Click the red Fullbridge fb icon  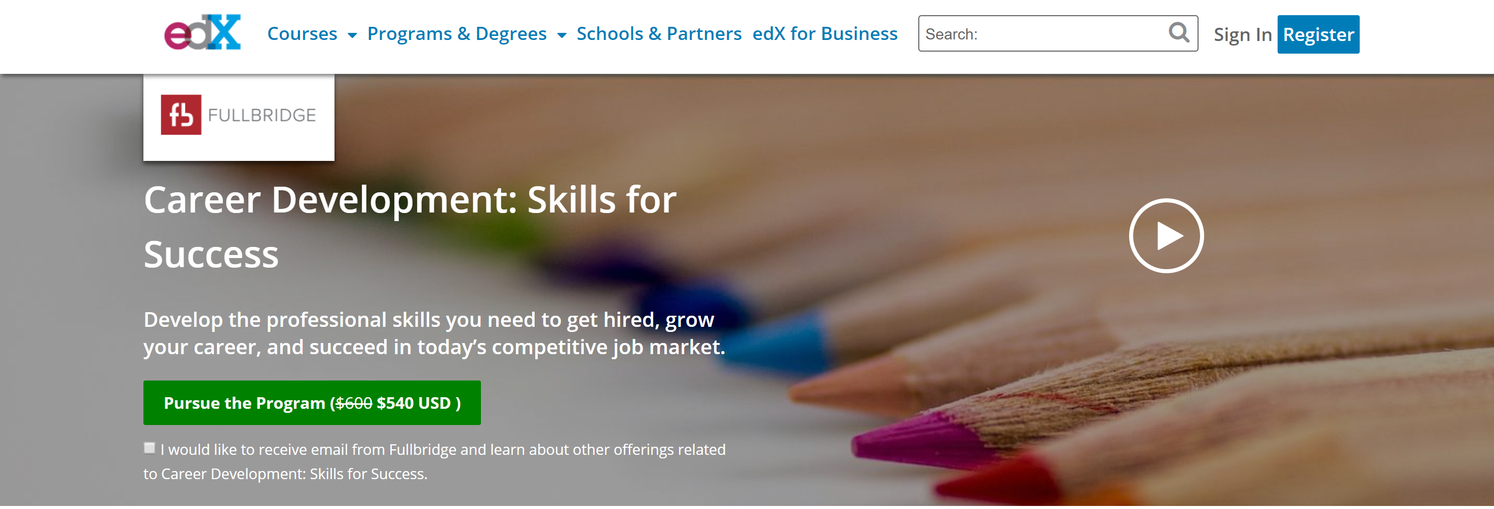[x=181, y=115]
